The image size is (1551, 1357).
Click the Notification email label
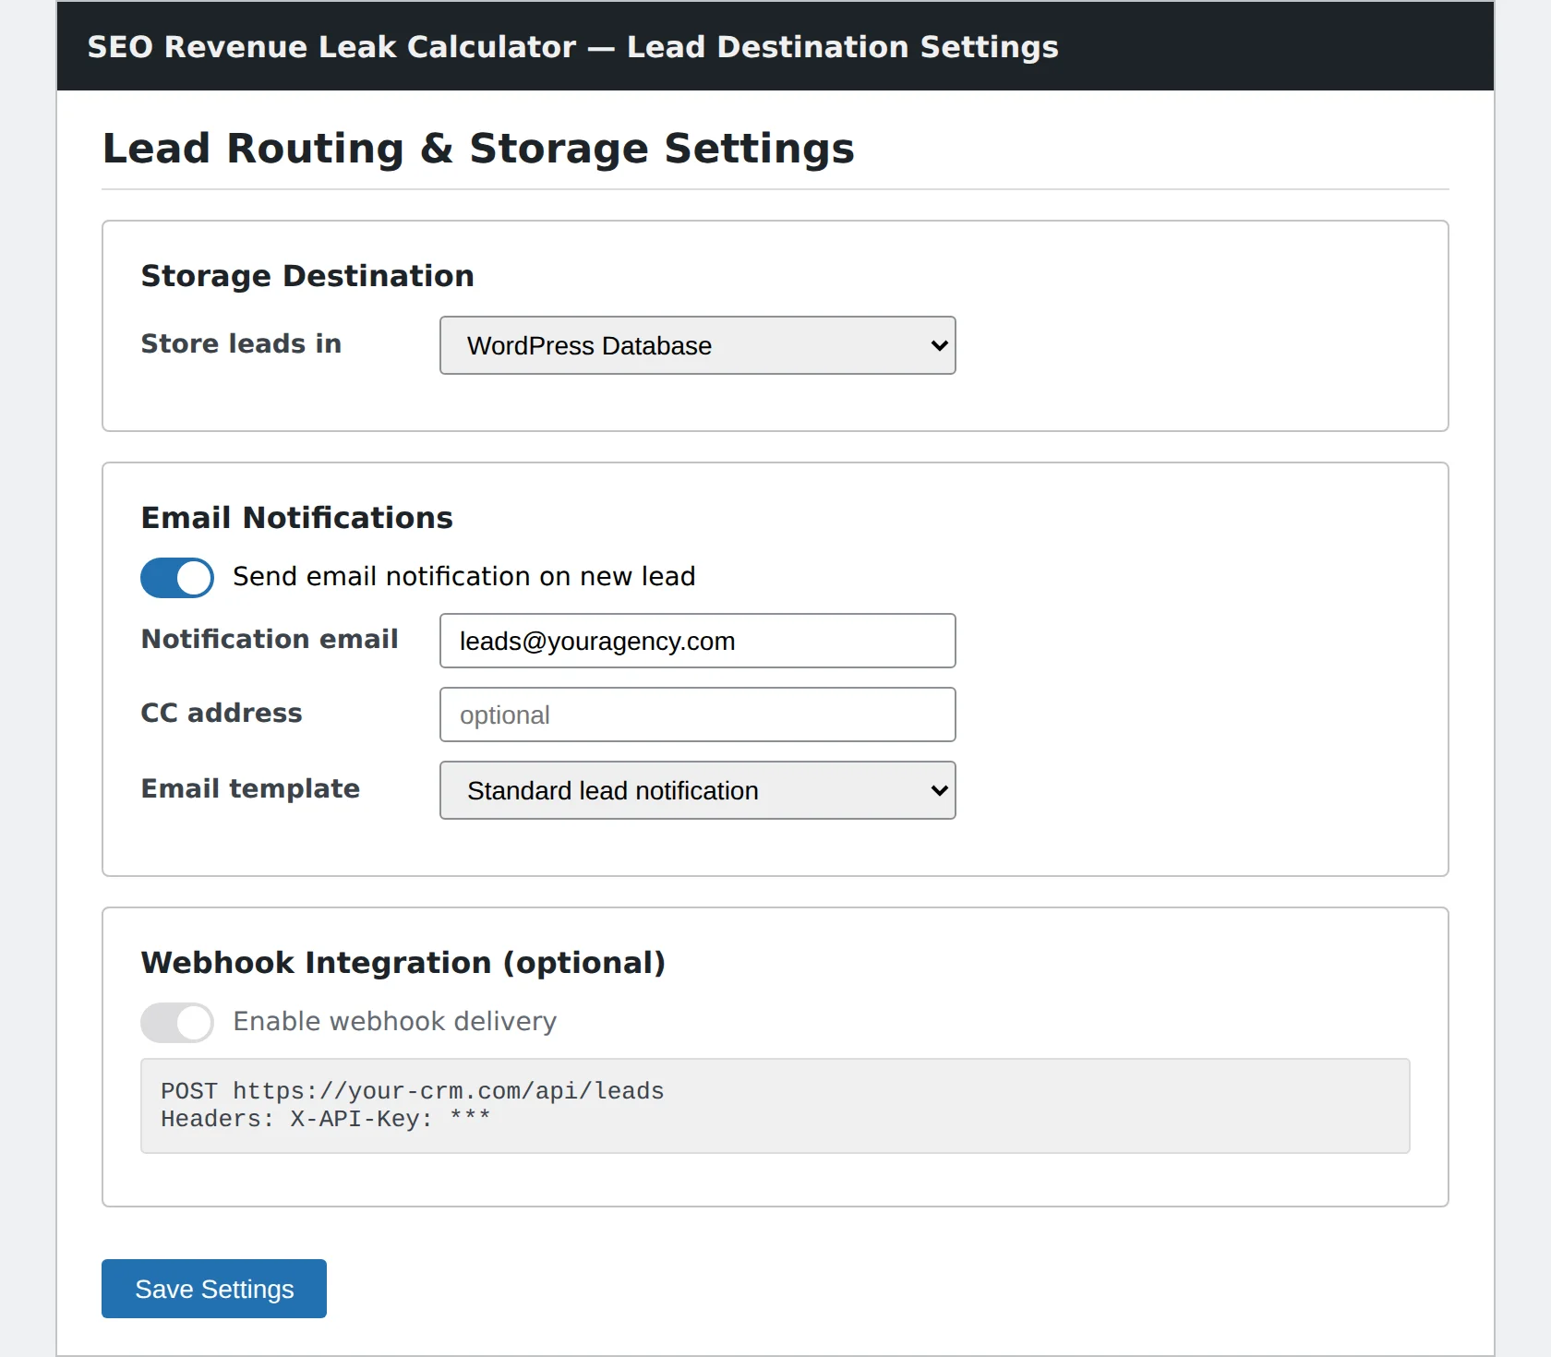(x=270, y=639)
